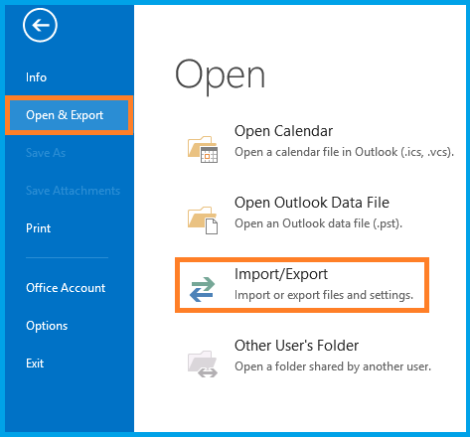470x437 pixels.
Task: Click the Import/Export title text
Action: point(281,274)
